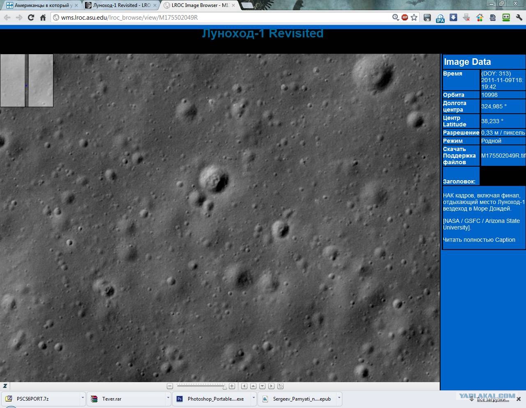The width and height of the screenshot is (526, 408).
Task: Pan the lunar image right
Action: click(x=271, y=386)
